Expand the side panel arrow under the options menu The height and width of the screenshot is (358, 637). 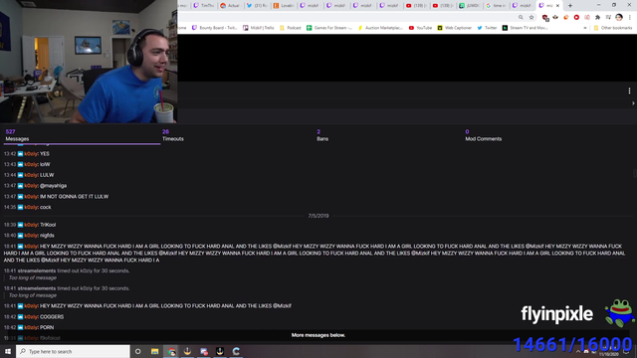pos(633,103)
